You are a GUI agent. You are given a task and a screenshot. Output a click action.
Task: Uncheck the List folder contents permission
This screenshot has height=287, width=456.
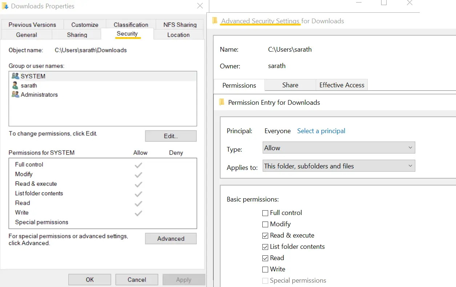click(x=265, y=247)
